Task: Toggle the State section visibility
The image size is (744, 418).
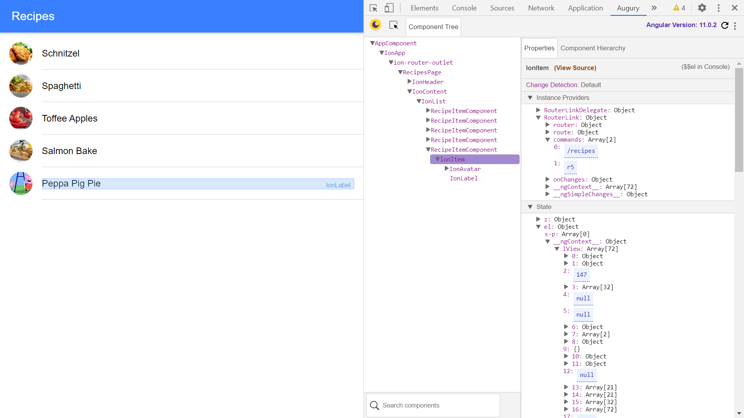Action: pyautogui.click(x=531, y=207)
